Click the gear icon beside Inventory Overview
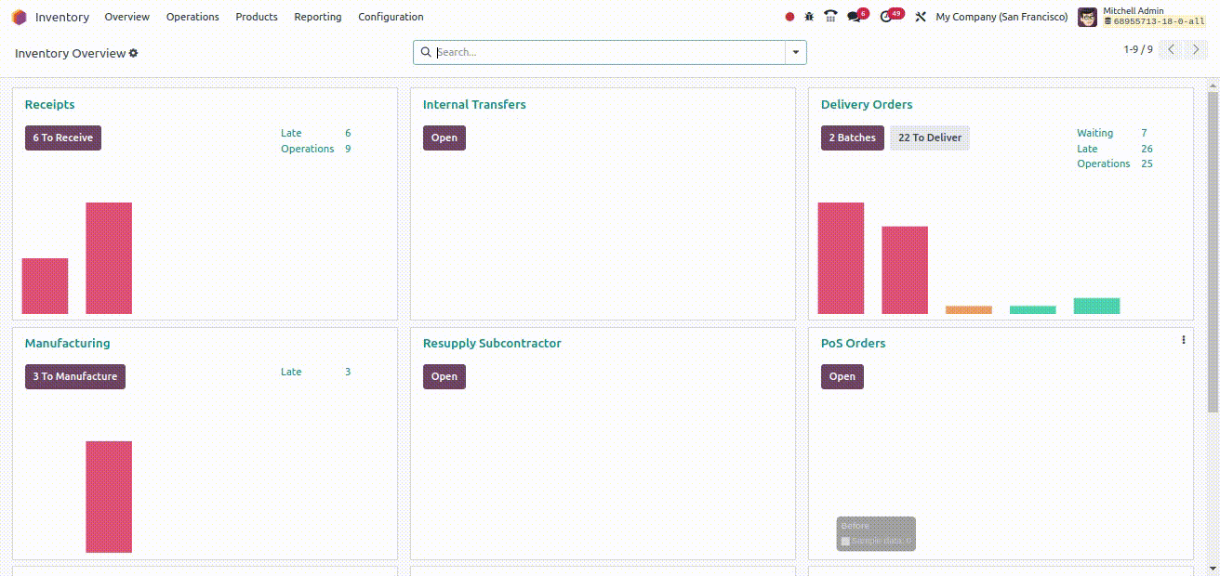The width and height of the screenshot is (1220, 576). [134, 53]
